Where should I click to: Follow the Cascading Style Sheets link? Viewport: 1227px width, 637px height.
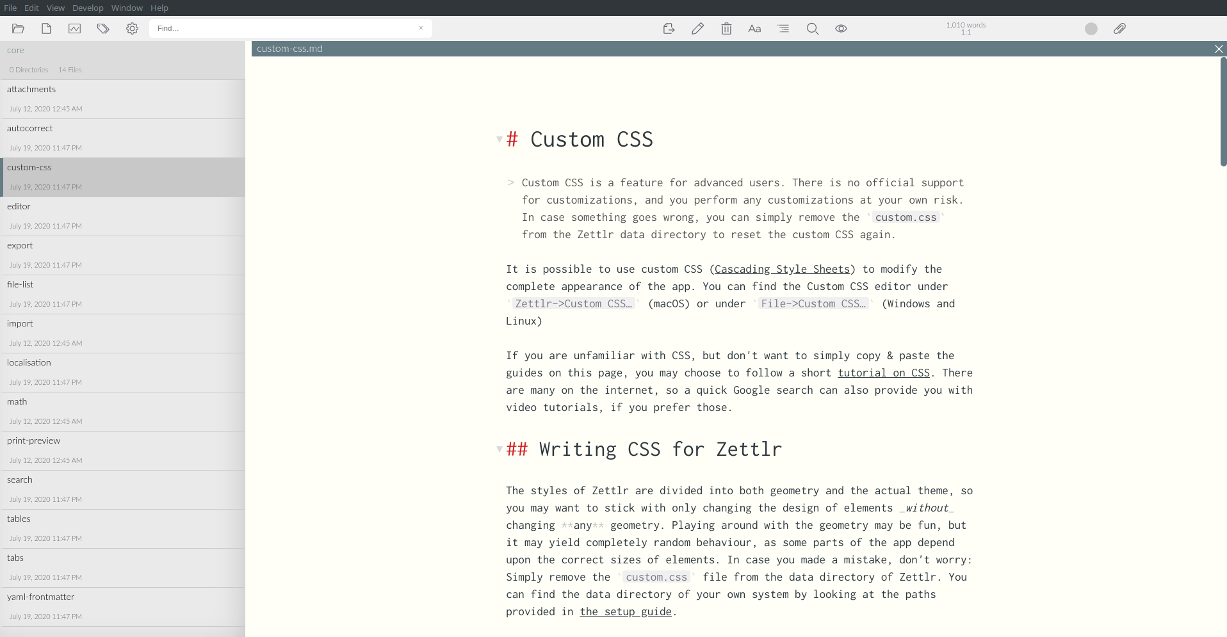(783, 269)
